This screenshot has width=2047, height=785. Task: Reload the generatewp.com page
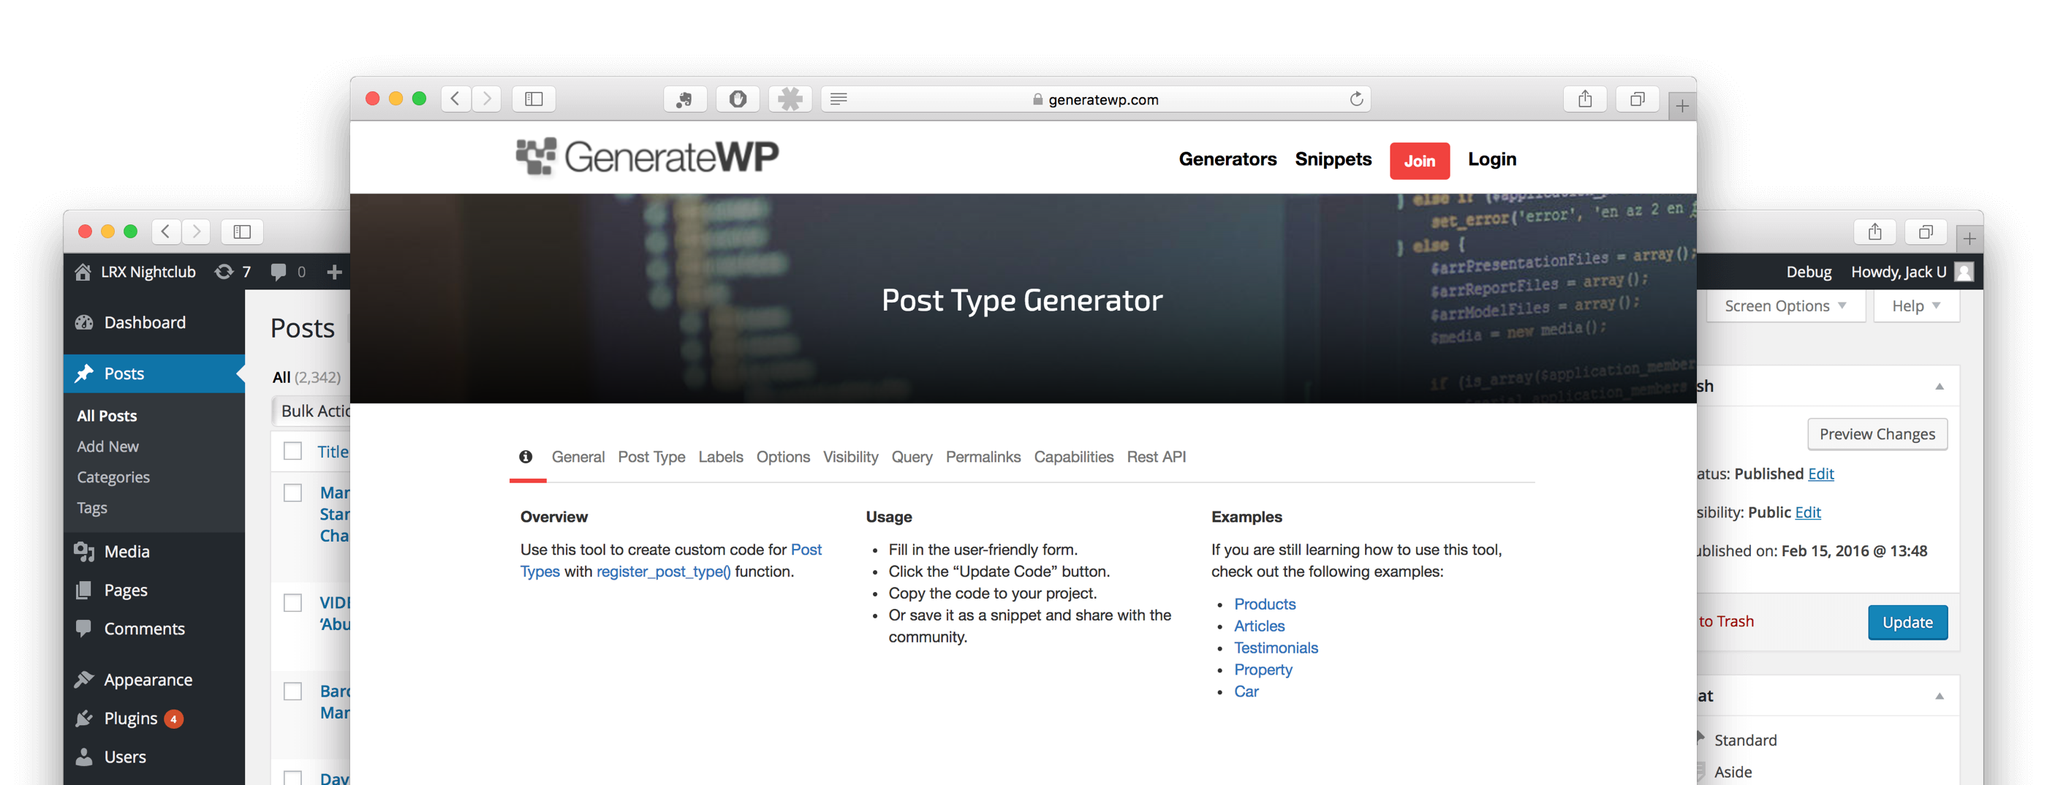click(x=1356, y=99)
